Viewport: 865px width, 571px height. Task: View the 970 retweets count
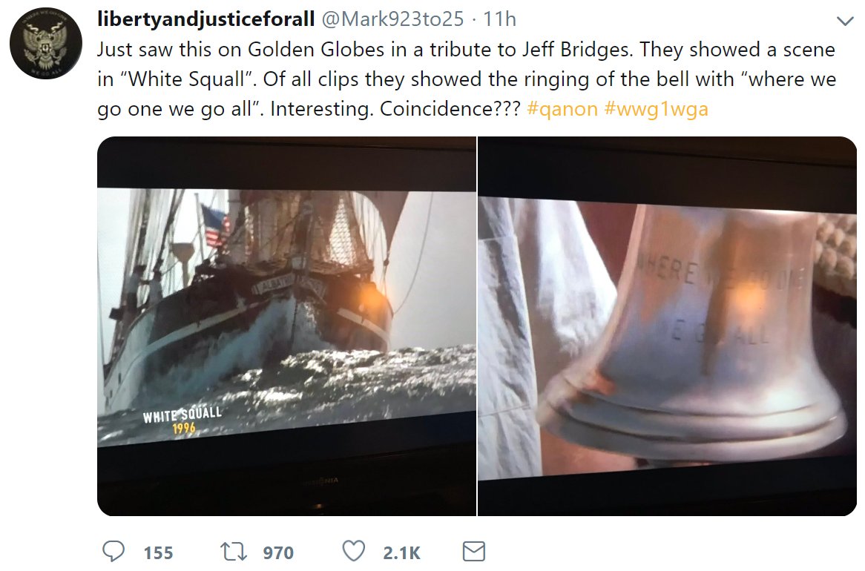click(x=278, y=552)
